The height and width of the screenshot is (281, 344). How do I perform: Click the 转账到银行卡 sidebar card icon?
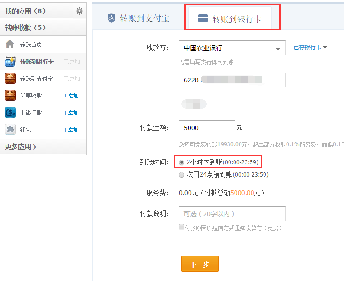click(x=10, y=61)
